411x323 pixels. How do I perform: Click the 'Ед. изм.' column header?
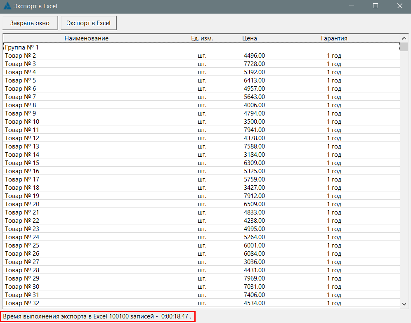click(x=202, y=38)
